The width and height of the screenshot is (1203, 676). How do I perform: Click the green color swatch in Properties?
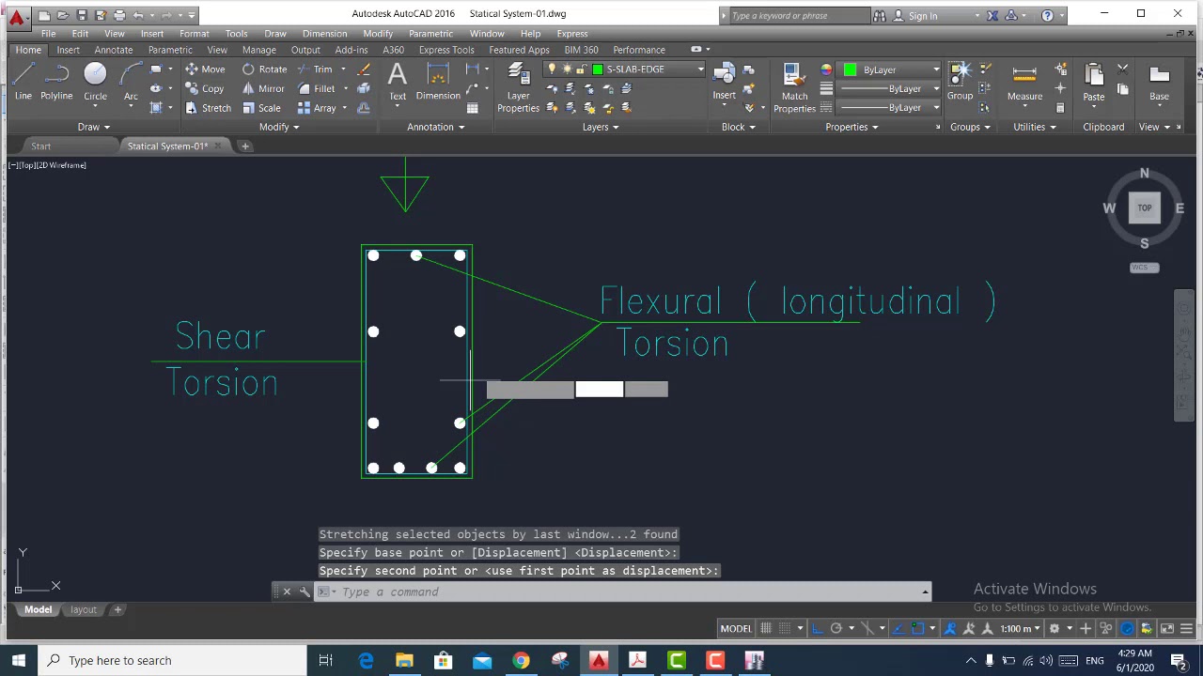pos(850,69)
